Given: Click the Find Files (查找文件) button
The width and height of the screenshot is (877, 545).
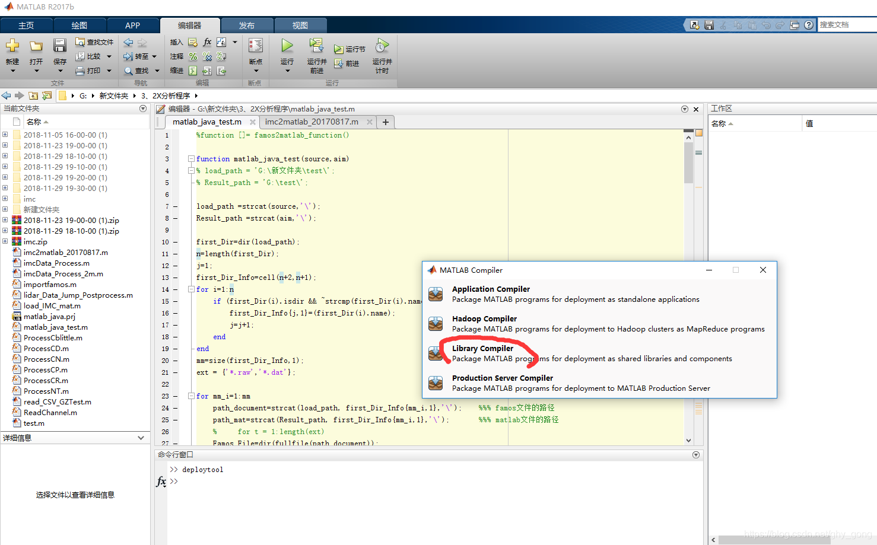Looking at the screenshot, I should [94, 42].
